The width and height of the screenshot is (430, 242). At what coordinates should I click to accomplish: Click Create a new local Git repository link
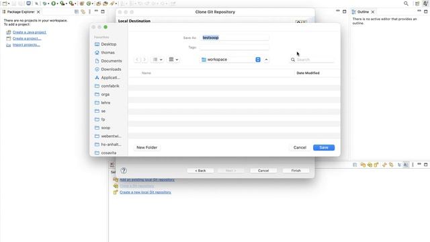(145, 192)
